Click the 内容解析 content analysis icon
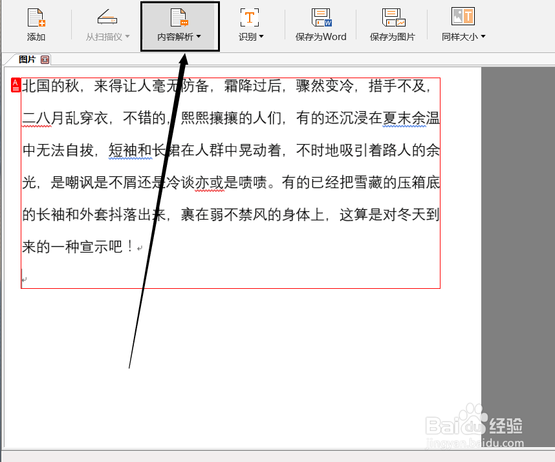Viewport: 555px width, 462px height. coord(179,16)
